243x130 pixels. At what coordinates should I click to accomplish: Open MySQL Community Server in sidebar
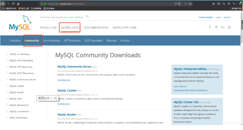[23, 80]
